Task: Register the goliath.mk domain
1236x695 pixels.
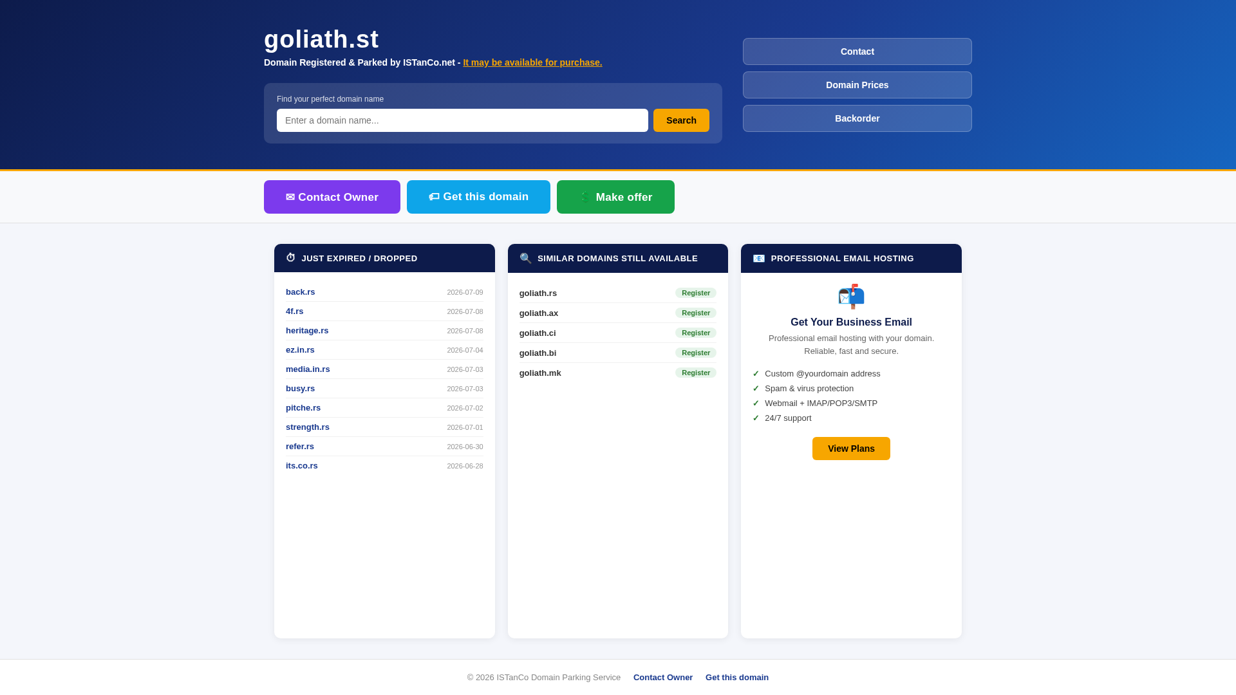Action: click(696, 373)
